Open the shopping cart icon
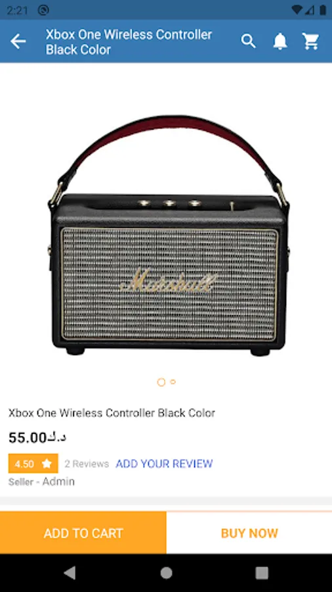Image resolution: width=332 pixels, height=592 pixels. (311, 41)
